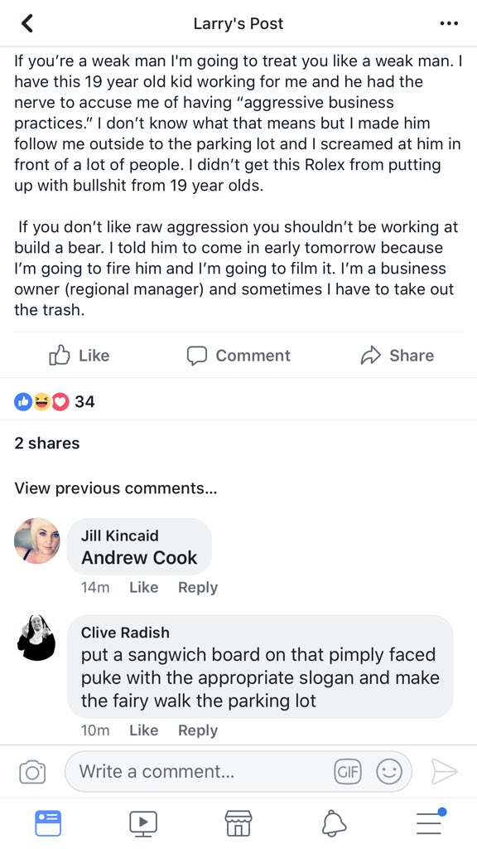Expand View previous comments
Viewport: 477px width, 849px height.
(x=116, y=488)
